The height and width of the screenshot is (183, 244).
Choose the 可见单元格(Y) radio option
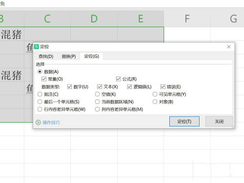click(x=155, y=94)
